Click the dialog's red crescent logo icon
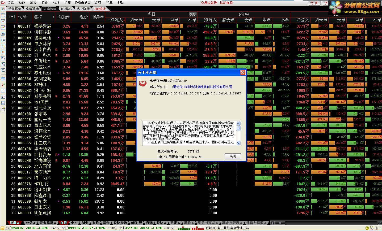This screenshot has height=231, width=382. coord(143,83)
